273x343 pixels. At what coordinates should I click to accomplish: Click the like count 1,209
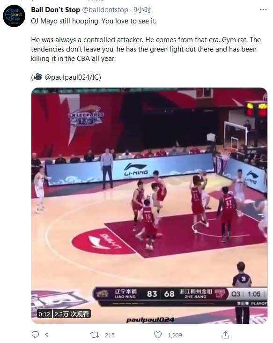pyautogui.click(x=175, y=336)
